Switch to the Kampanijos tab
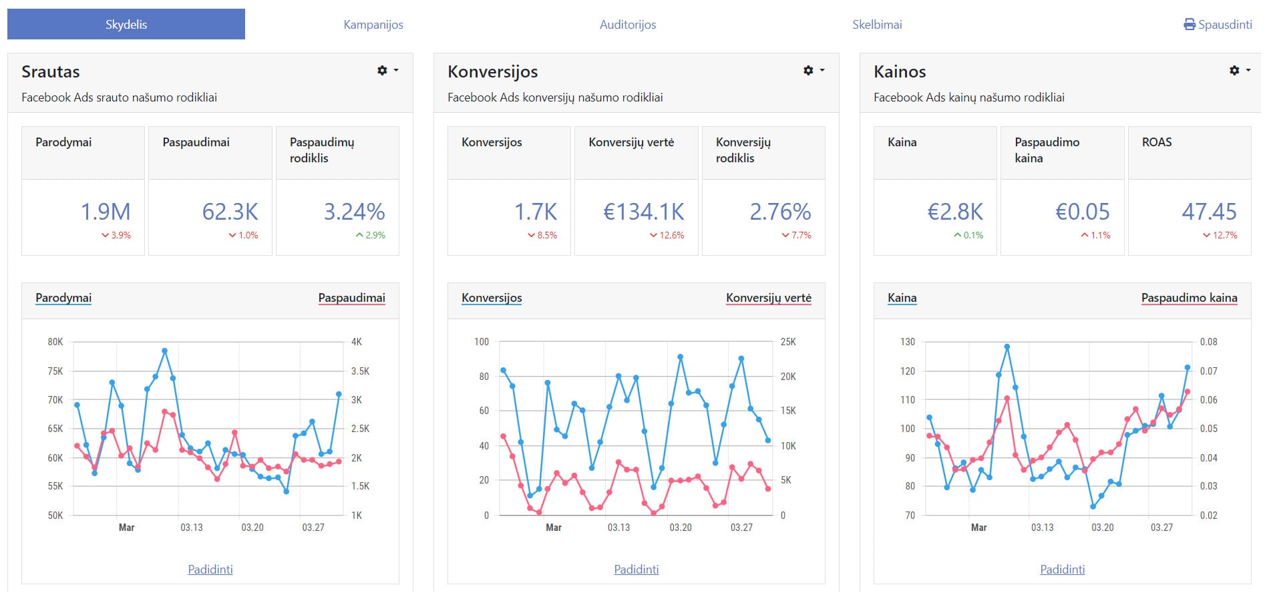Image resolution: width=1269 pixels, height=601 pixels. click(x=373, y=24)
